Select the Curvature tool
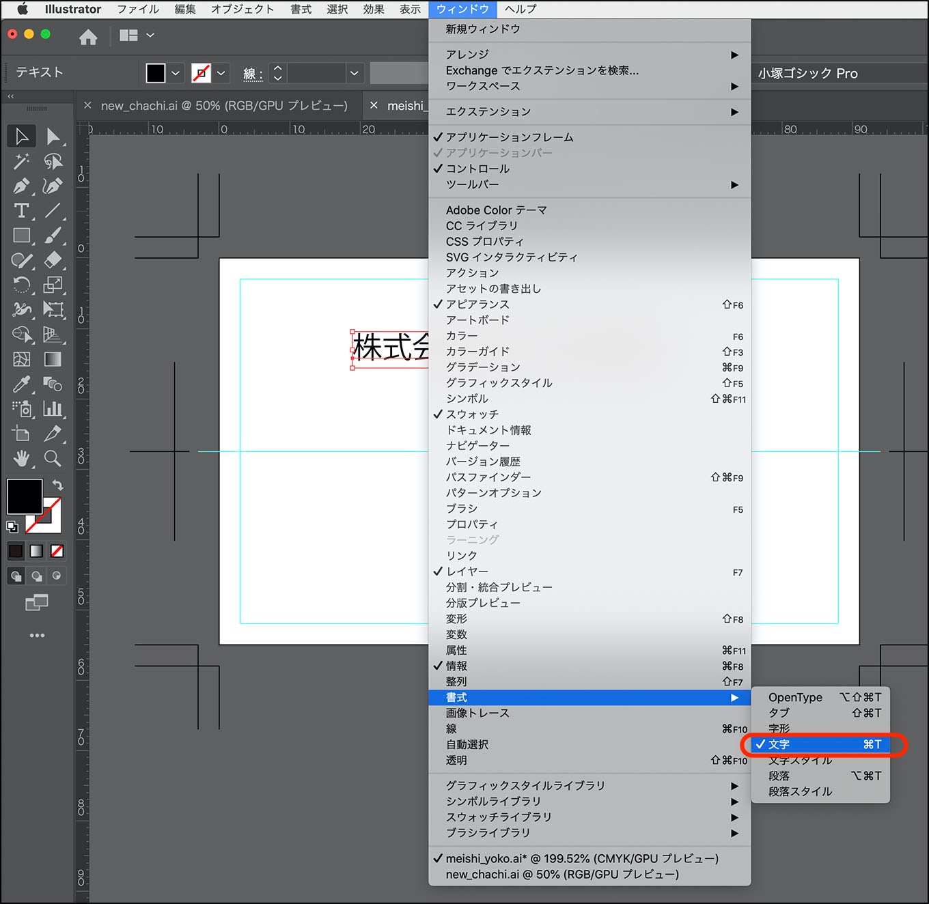 pyautogui.click(x=53, y=186)
